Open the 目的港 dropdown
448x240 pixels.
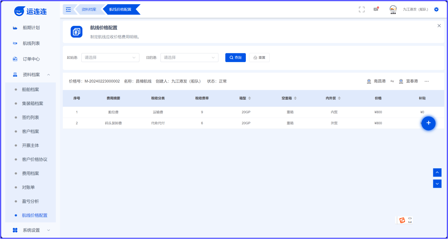pyautogui.click(x=189, y=58)
